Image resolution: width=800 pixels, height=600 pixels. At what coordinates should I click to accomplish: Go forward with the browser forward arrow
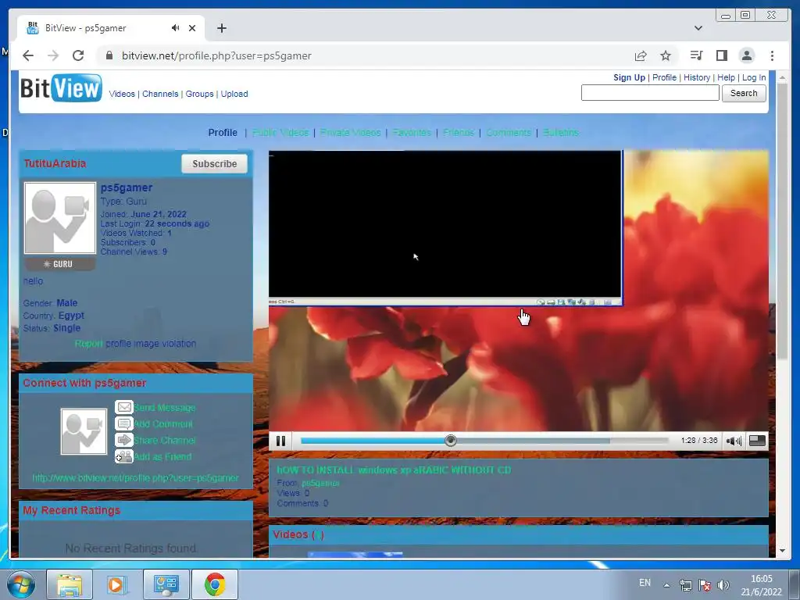point(53,55)
